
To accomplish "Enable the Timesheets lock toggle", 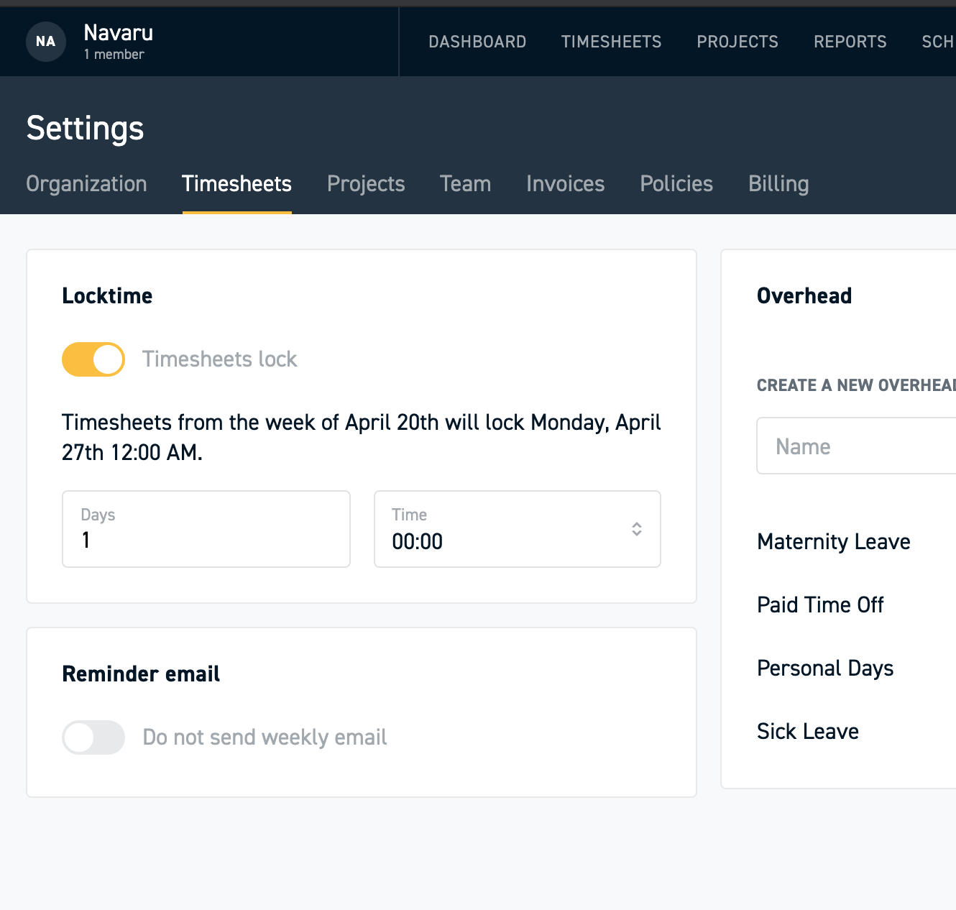I will [93, 359].
